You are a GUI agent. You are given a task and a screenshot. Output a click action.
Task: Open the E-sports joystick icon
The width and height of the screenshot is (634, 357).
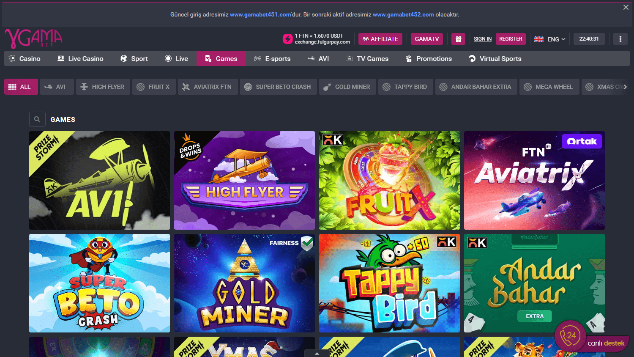click(x=257, y=58)
